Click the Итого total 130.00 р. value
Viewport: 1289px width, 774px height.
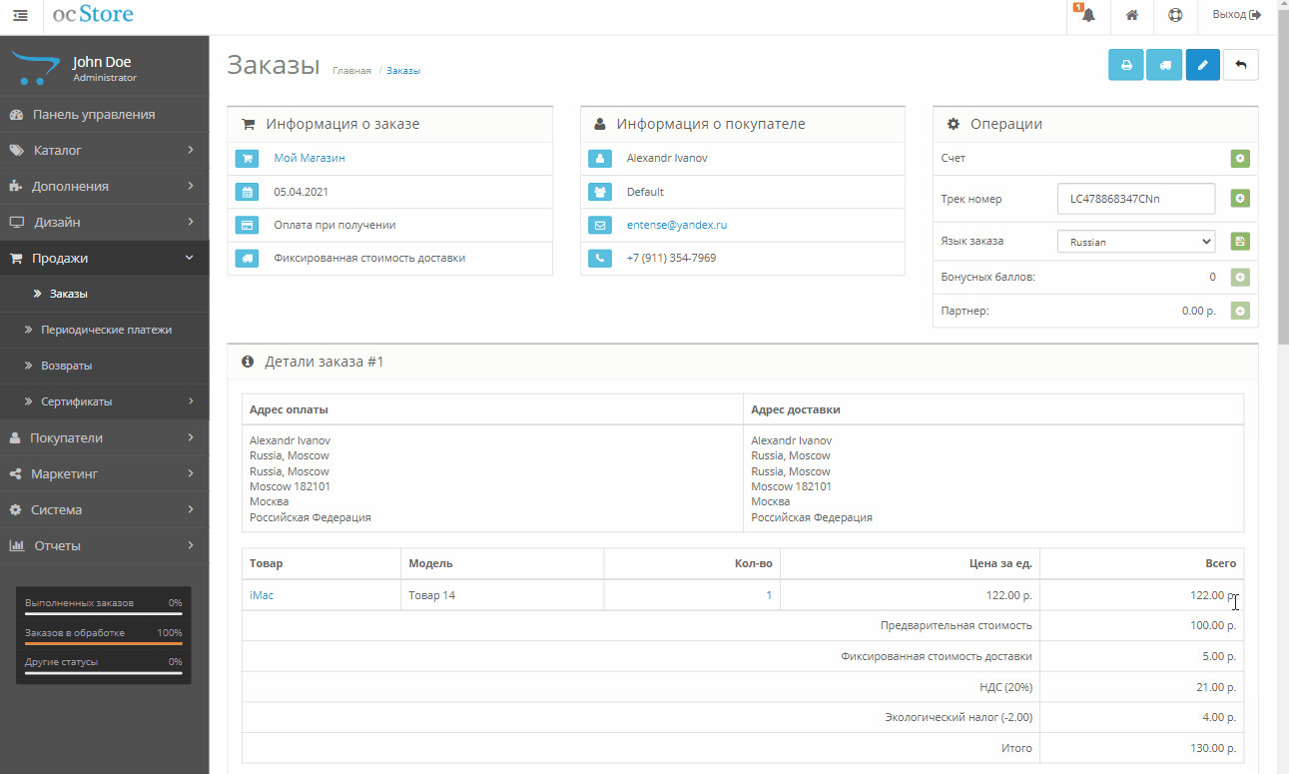click(x=1213, y=748)
